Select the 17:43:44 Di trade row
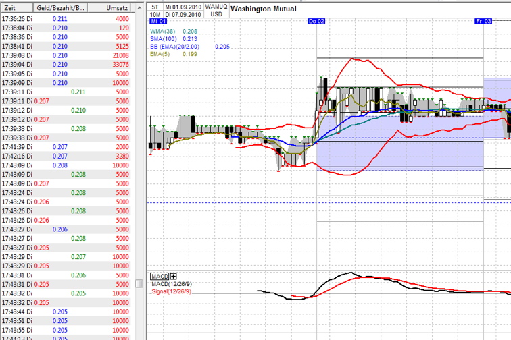The height and width of the screenshot is (340, 511). (x=66, y=312)
